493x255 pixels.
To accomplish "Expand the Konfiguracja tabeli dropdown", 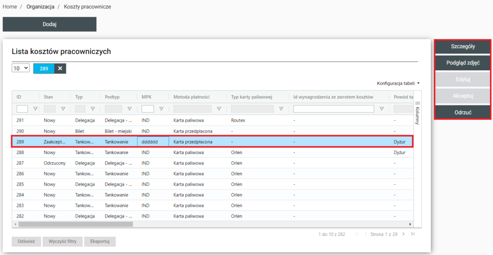I will point(398,83).
